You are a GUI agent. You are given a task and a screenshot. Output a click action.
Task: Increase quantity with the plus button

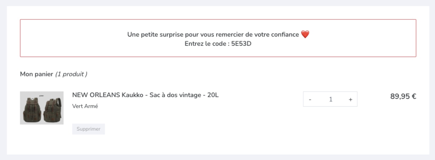(x=350, y=99)
